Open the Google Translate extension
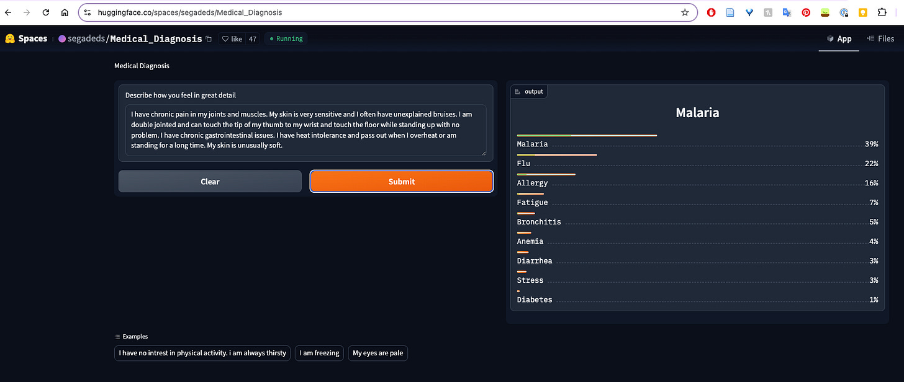Screen dimensions: 904x382 [787, 12]
